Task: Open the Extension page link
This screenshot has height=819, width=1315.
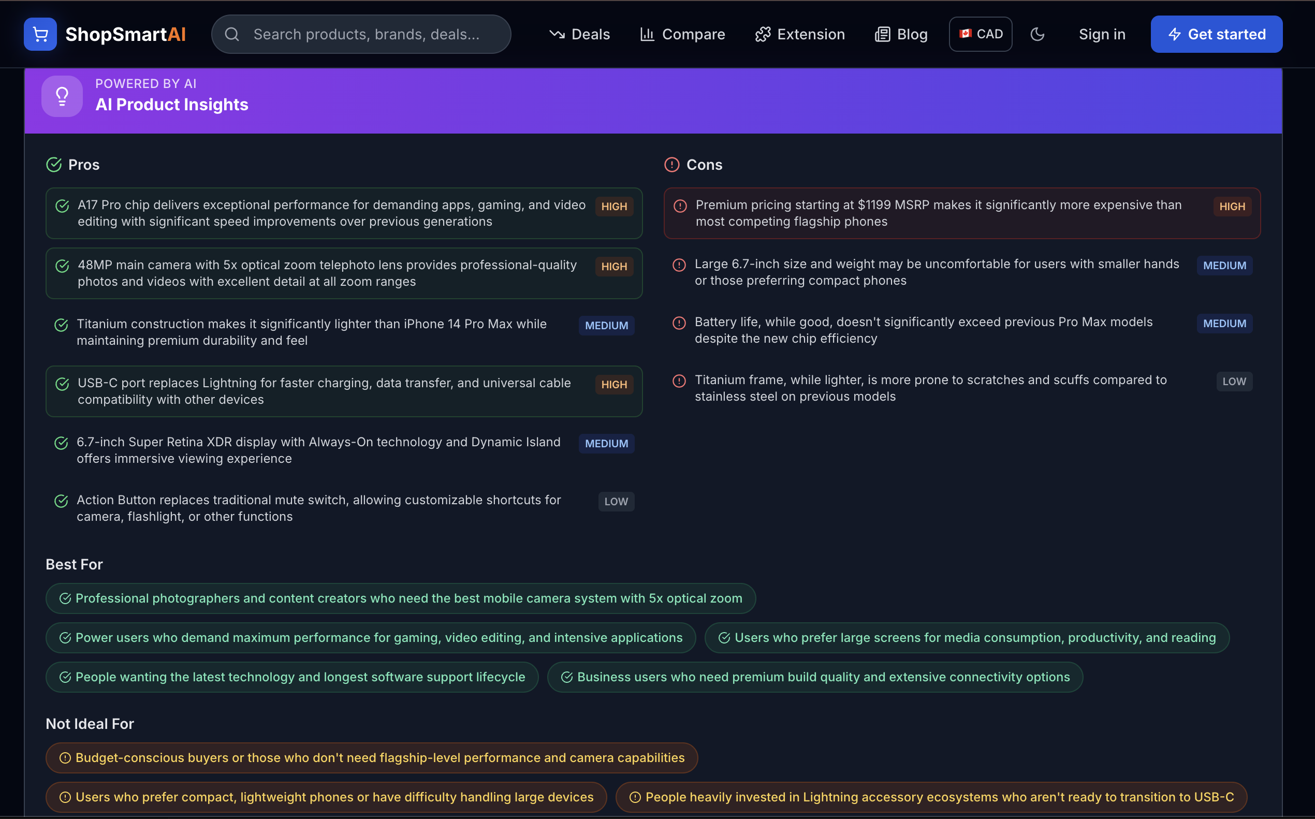Action: [799, 34]
